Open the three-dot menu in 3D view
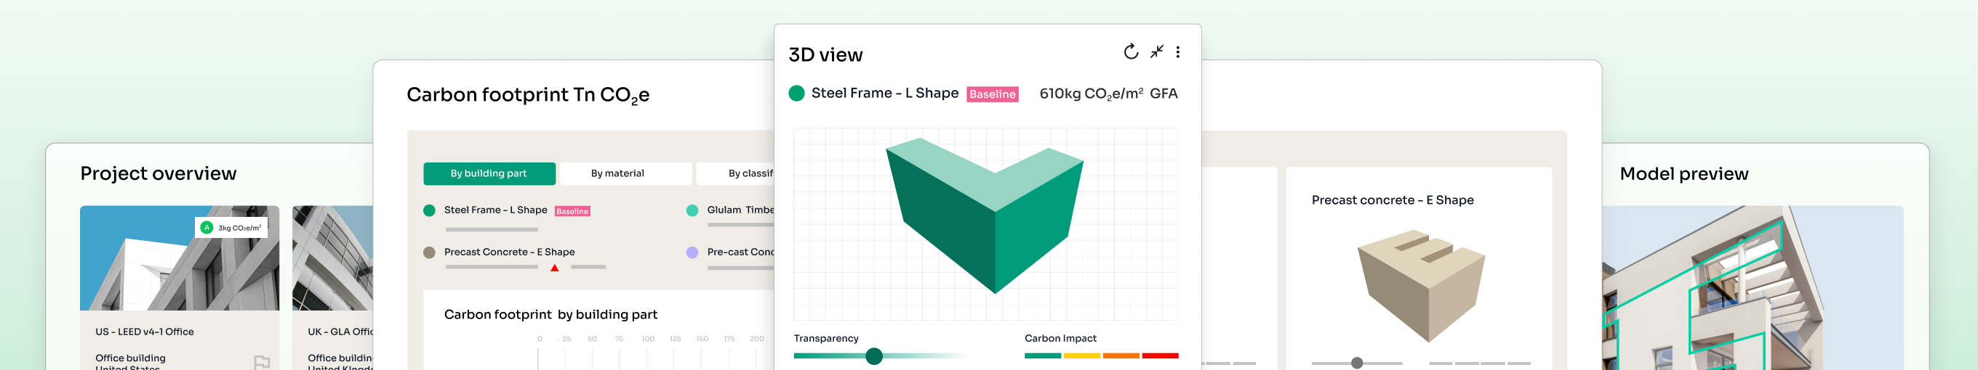The height and width of the screenshot is (370, 1978). [x=1178, y=52]
